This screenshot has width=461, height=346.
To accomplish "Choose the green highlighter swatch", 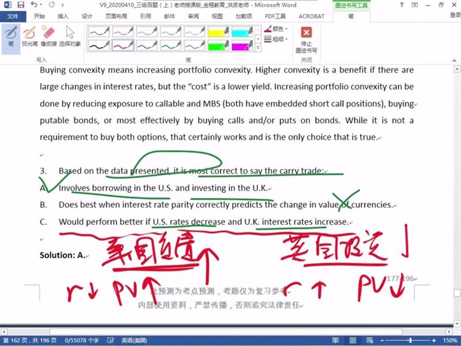I will (x=218, y=46).
